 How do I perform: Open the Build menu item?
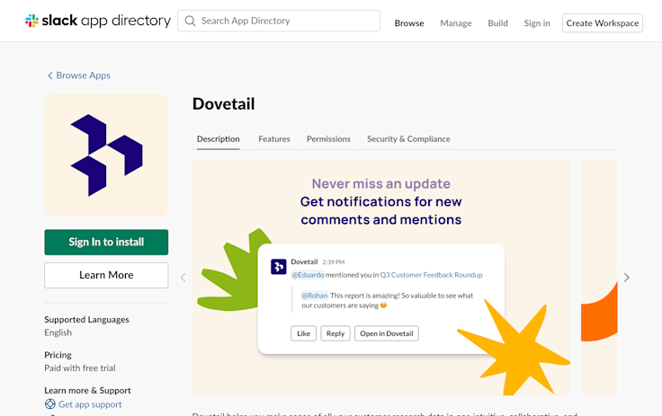coord(497,23)
